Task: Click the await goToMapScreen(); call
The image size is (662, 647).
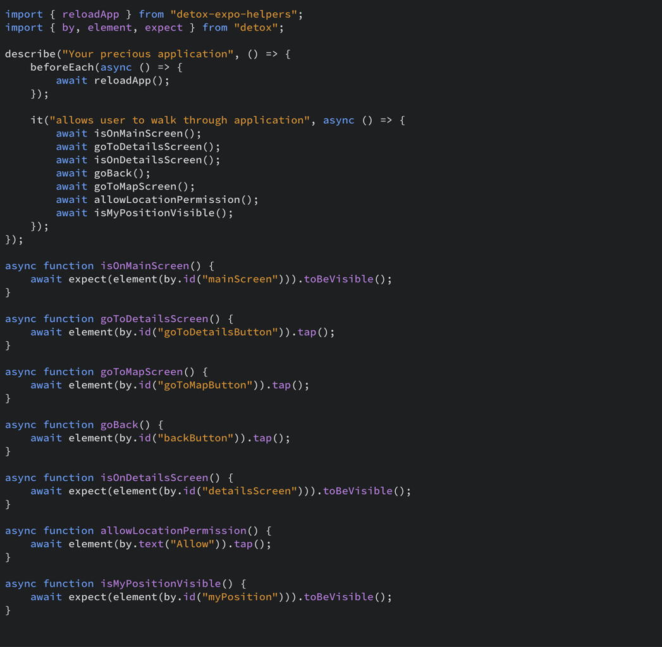Action: pyautogui.click(x=125, y=186)
